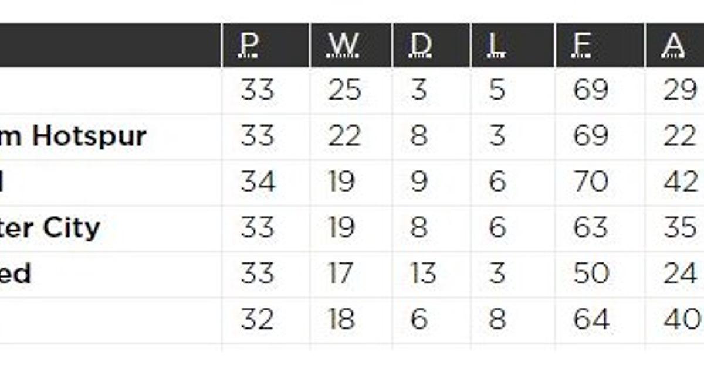
Task: Click the 70 goals-for cell
Action: (590, 182)
